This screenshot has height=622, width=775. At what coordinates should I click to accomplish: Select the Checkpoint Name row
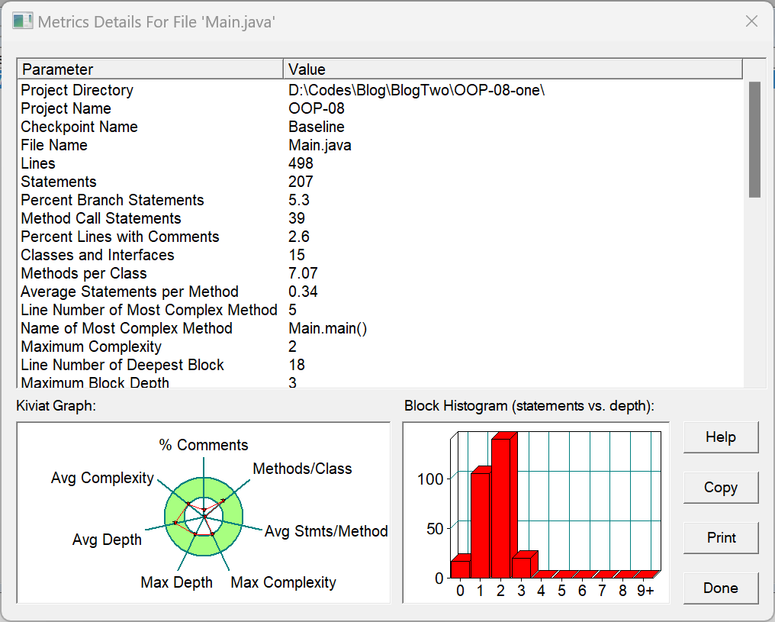[380, 127]
